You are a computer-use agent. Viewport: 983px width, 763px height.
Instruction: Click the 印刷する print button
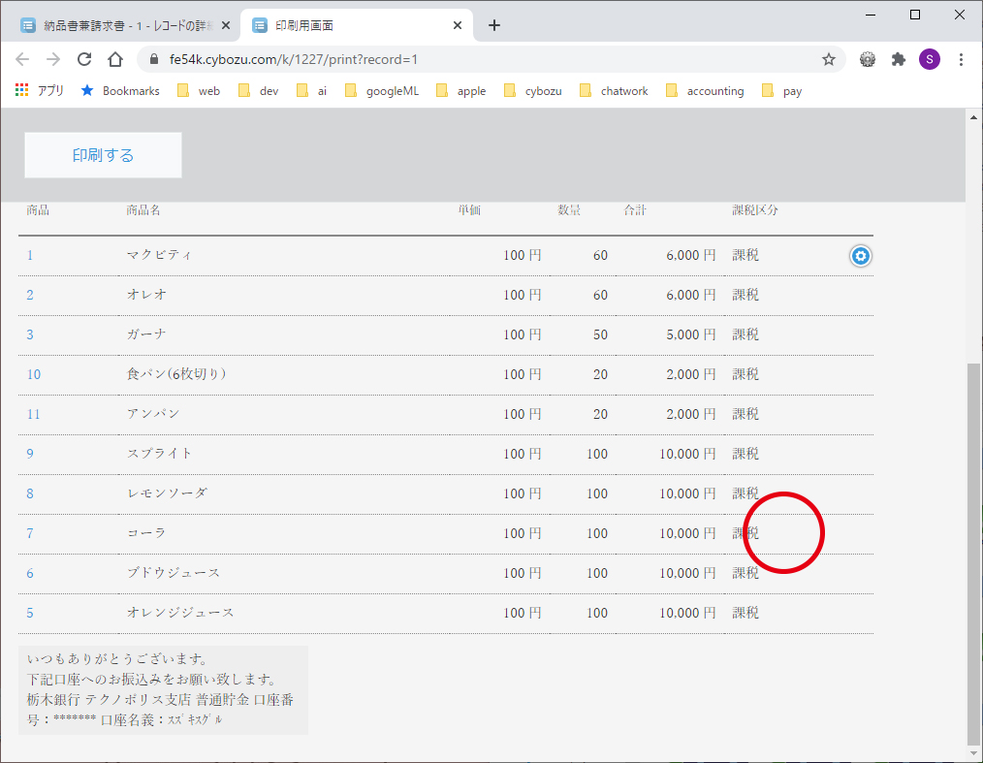point(104,155)
